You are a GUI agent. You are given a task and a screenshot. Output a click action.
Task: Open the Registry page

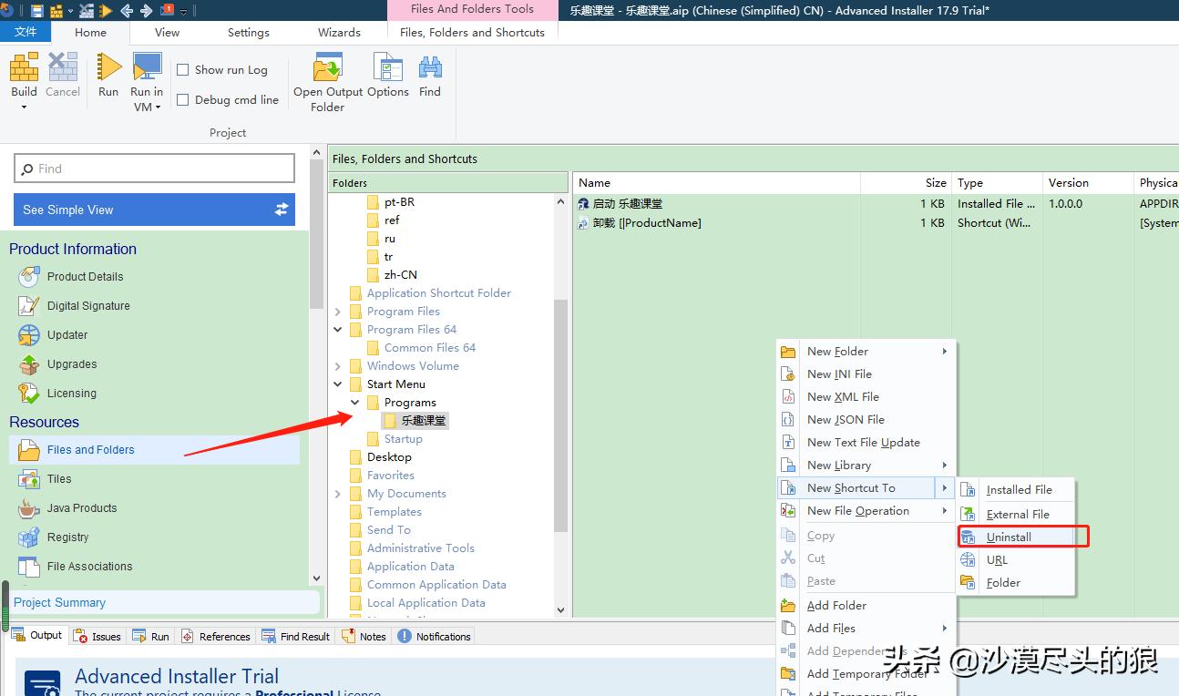[x=68, y=537]
